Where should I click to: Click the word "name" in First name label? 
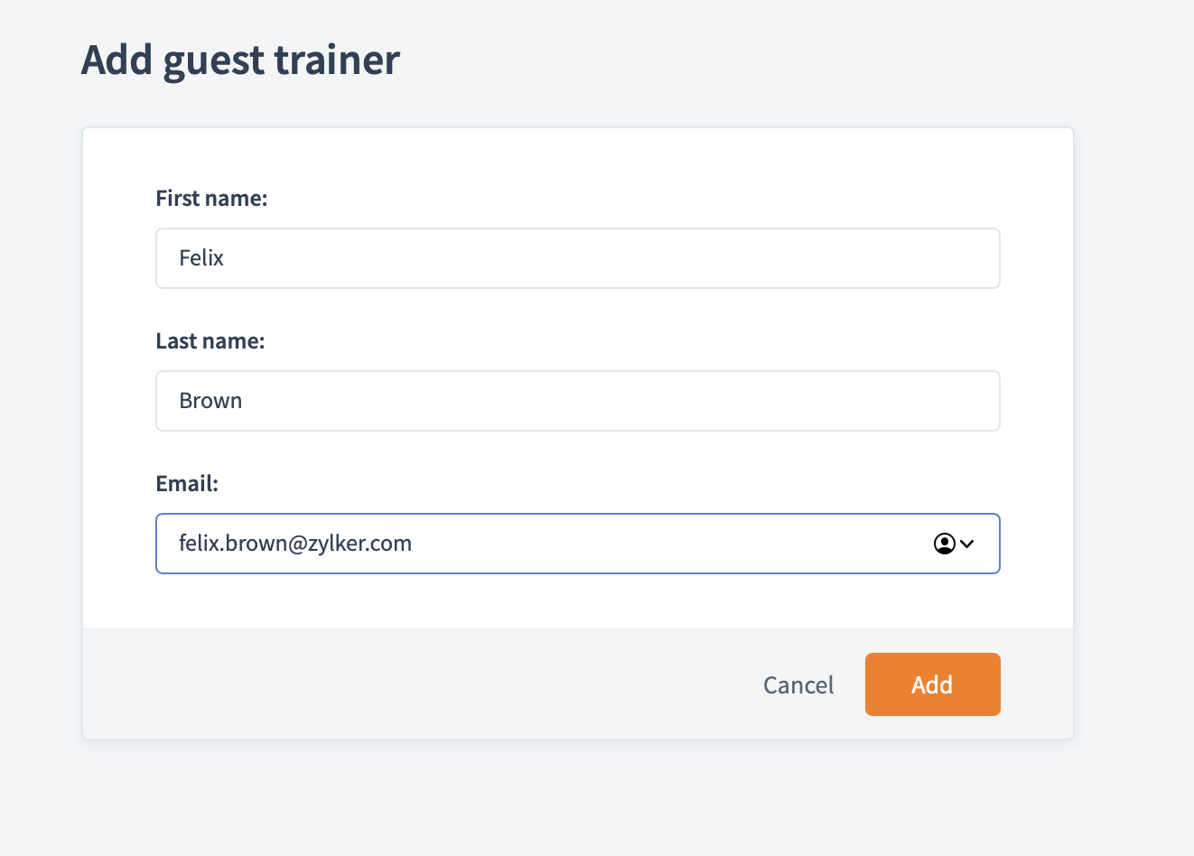(x=238, y=199)
